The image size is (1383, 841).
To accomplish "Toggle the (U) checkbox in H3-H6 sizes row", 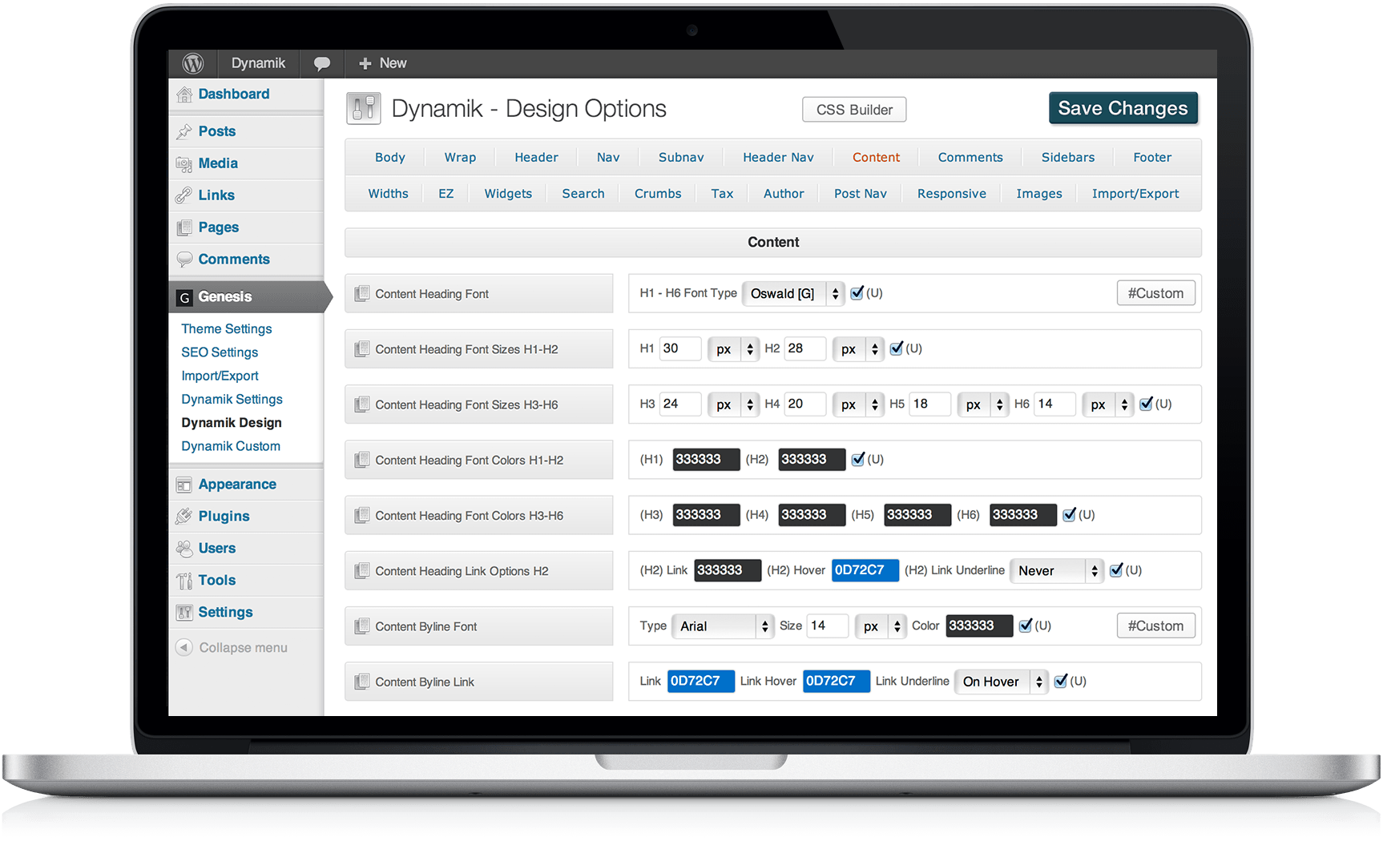I will point(1146,404).
